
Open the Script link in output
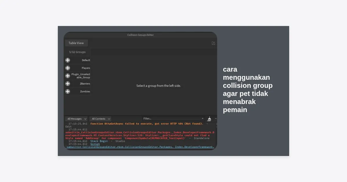(x=95, y=144)
